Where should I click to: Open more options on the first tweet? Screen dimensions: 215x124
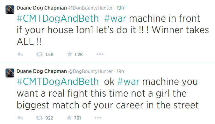(100, 54)
